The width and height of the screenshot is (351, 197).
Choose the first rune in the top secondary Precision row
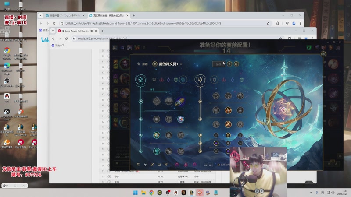click(216, 96)
